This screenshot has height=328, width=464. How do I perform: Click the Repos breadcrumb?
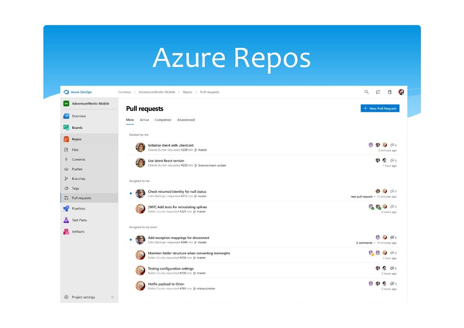[x=187, y=92]
